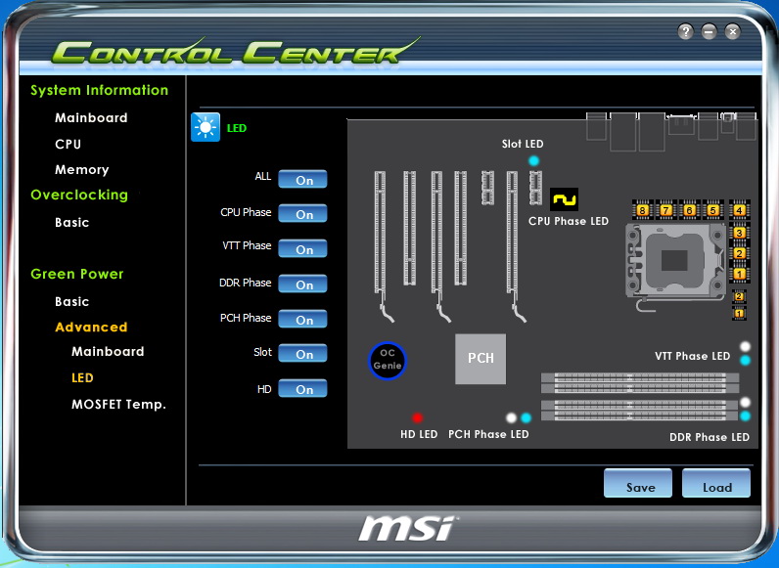Click the red HD LED indicator
This screenshot has width=779, height=568.
coord(418,417)
